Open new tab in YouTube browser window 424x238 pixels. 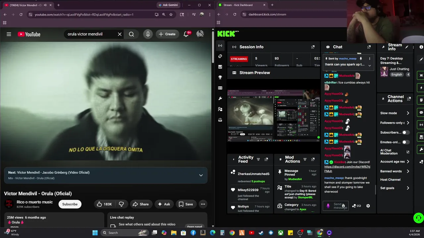click(58, 5)
